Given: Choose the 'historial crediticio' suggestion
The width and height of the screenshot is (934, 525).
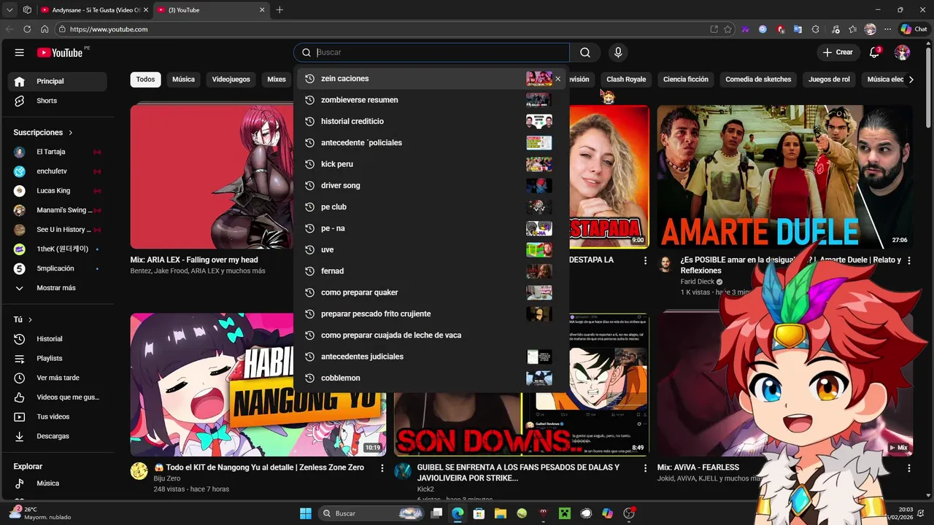Looking at the screenshot, I should (x=431, y=121).
